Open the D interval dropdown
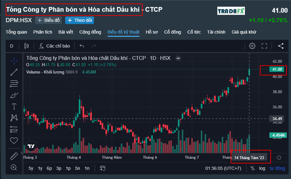The height and width of the screenshot is (179, 291). pyautogui.click(x=11, y=46)
